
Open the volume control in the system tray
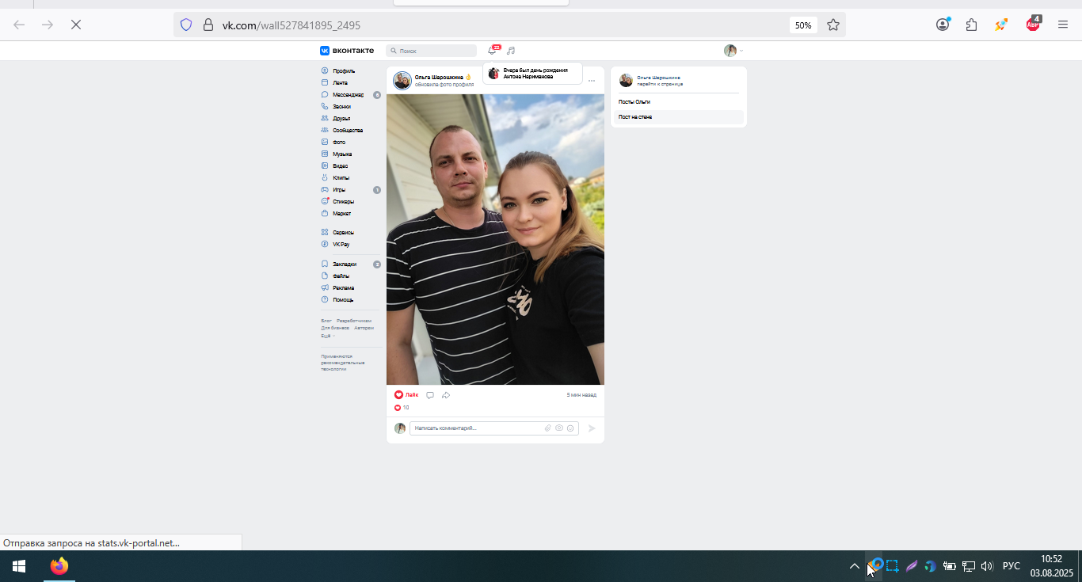point(987,566)
